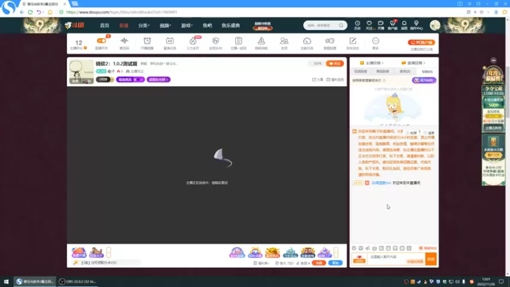Click the streamer avatar thumbnail
Screen dimensions: 510x287
pos(82,71)
